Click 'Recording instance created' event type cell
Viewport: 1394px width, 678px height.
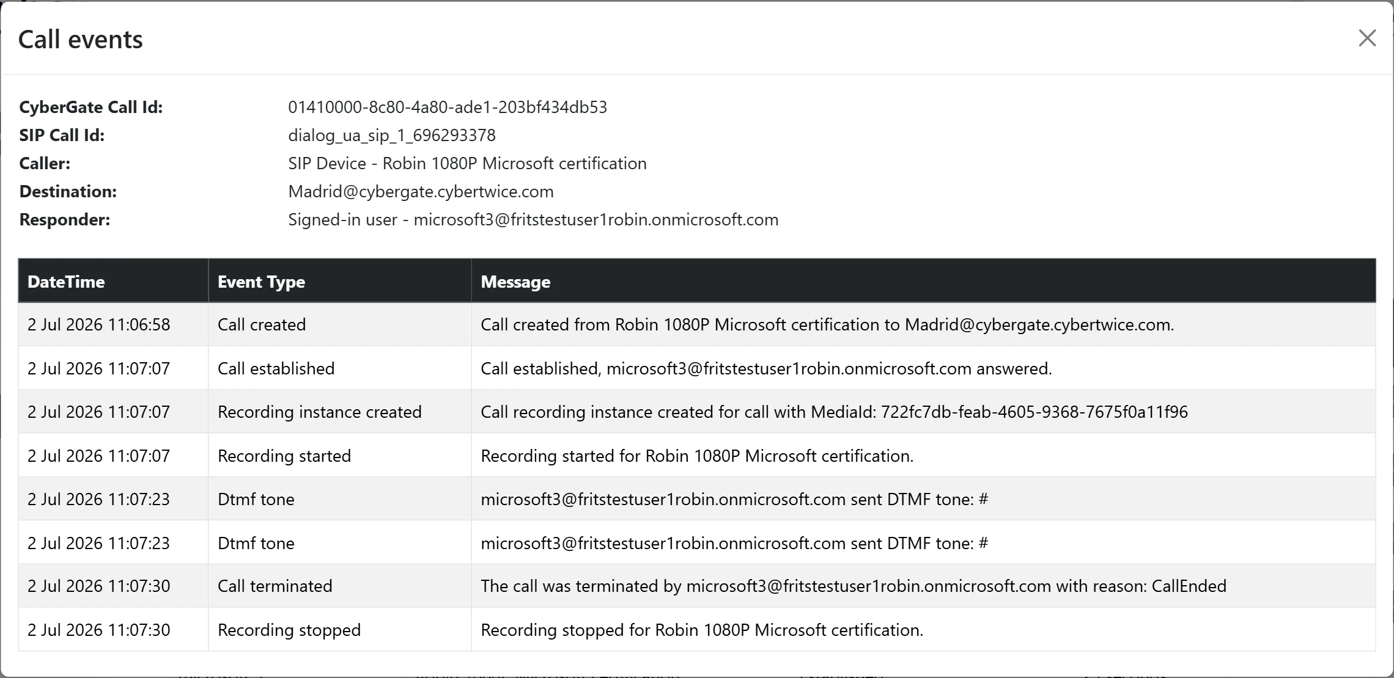(340, 412)
